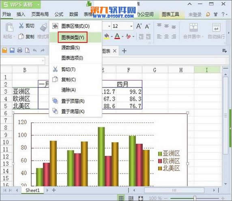This screenshot has height=201, width=232.
Task: Expand the fill color dropdown arrow
Action: click(x=112, y=36)
